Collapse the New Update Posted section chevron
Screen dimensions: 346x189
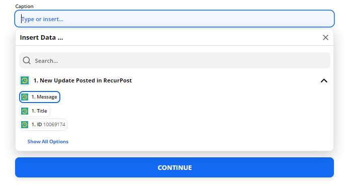324,81
